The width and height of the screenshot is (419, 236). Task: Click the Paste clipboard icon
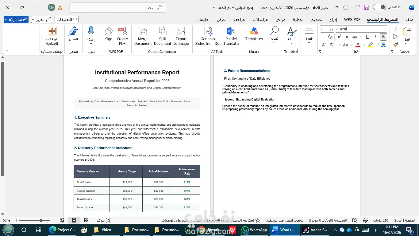(x=406, y=32)
